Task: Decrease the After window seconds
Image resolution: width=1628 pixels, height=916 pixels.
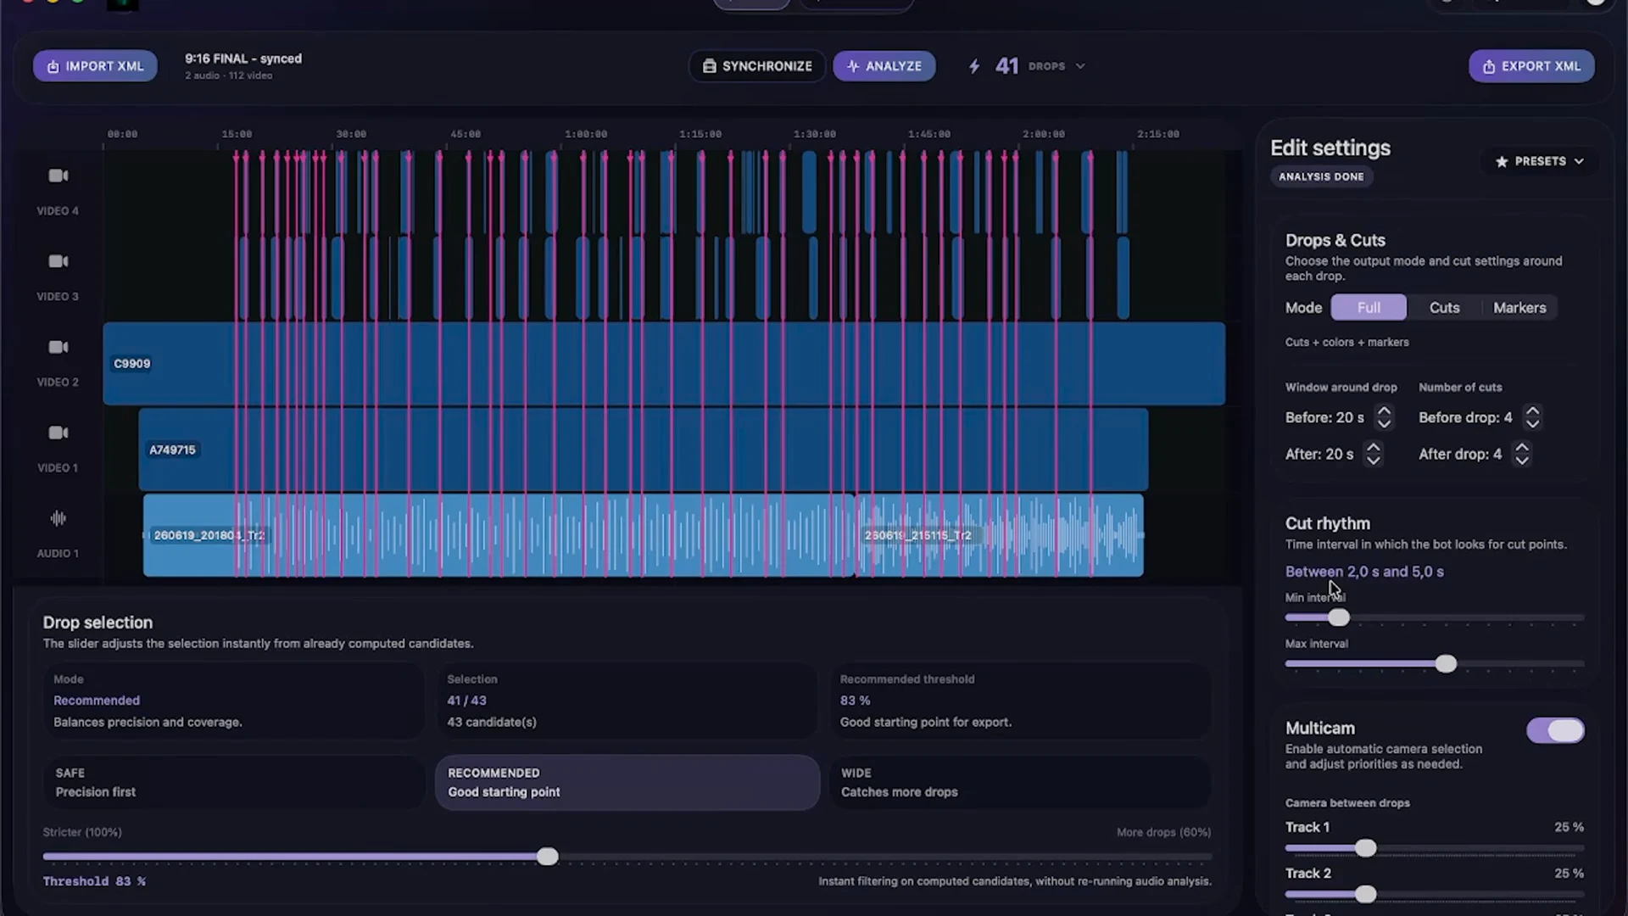Action: 1373,461
